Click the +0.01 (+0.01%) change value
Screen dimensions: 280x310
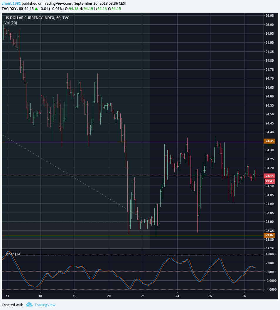pos(51,9)
